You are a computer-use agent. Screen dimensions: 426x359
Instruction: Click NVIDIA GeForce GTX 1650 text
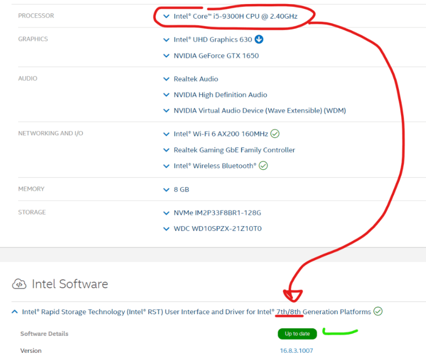pyautogui.click(x=216, y=56)
